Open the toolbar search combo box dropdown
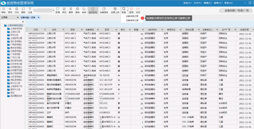The height and width of the screenshot is (129, 254). [x=53, y=10]
